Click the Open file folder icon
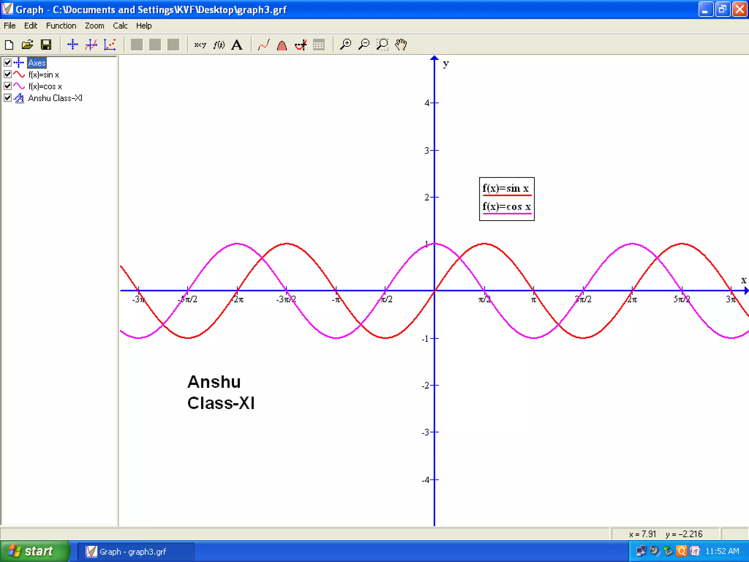 coord(27,45)
